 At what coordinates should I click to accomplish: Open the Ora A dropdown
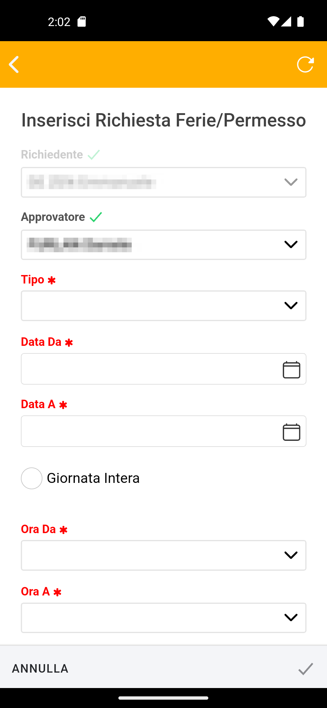pyautogui.click(x=163, y=618)
